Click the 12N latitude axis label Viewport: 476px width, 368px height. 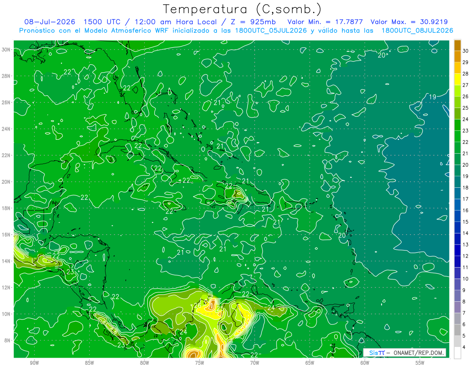(x=6, y=287)
